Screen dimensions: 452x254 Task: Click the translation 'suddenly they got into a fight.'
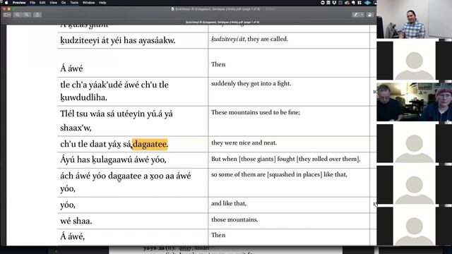point(251,83)
